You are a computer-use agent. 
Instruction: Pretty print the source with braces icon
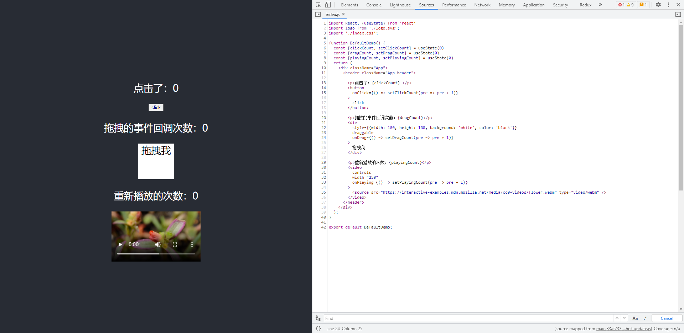coord(318,328)
